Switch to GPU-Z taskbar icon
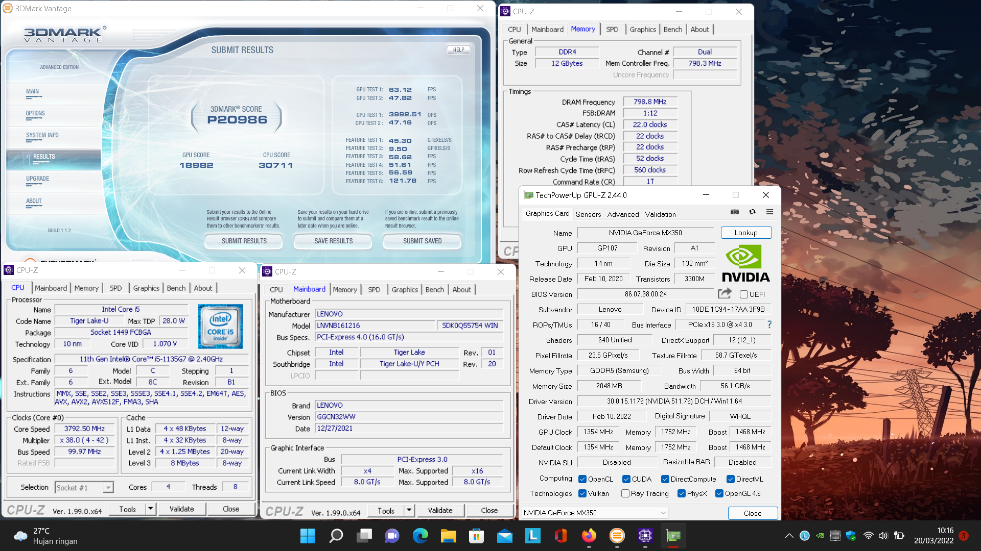This screenshot has width=981, height=551. click(x=673, y=536)
